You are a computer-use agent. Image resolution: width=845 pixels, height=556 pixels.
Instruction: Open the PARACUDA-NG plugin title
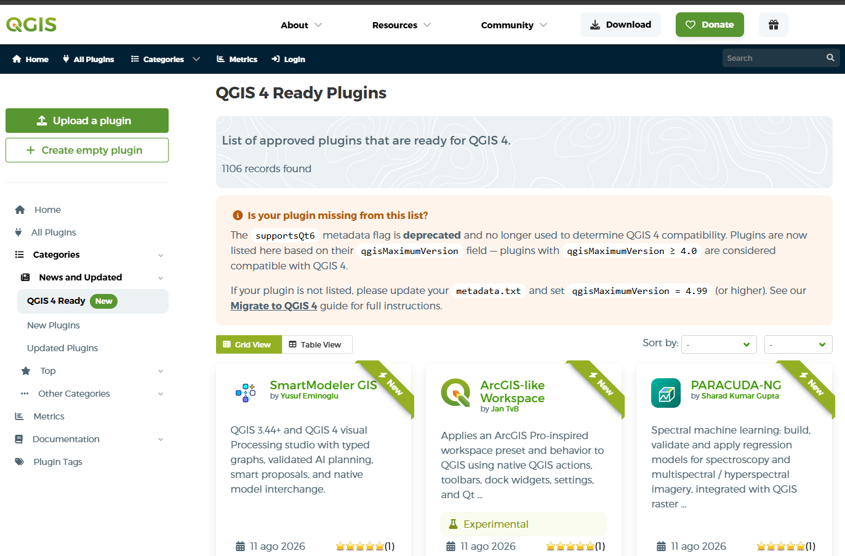(736, 385)
